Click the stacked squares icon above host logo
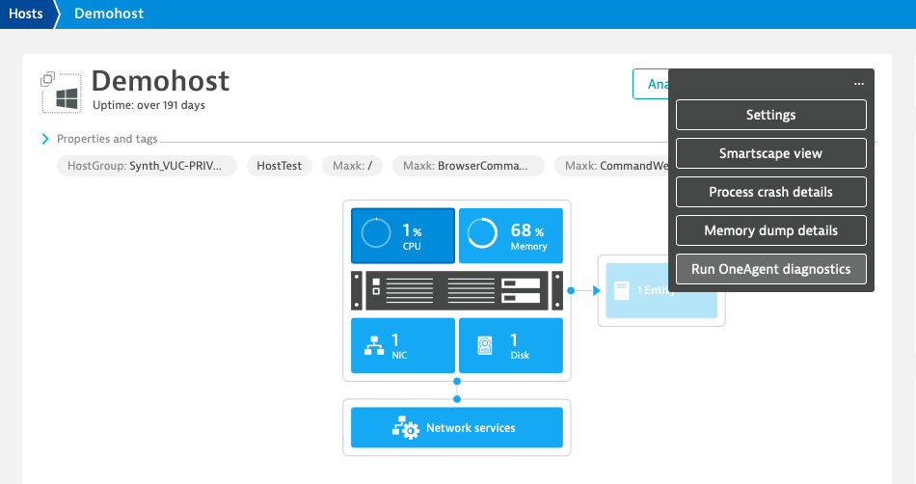This screenshot has width=916, height=484. pos(47,79)
